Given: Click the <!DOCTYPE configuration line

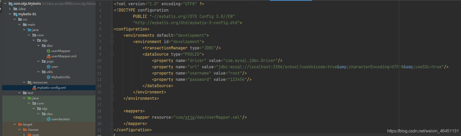Looking at the screenshot, I should point(141,10).
